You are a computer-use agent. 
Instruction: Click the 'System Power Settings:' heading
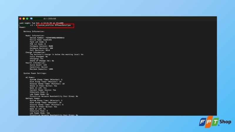(35, 73)
